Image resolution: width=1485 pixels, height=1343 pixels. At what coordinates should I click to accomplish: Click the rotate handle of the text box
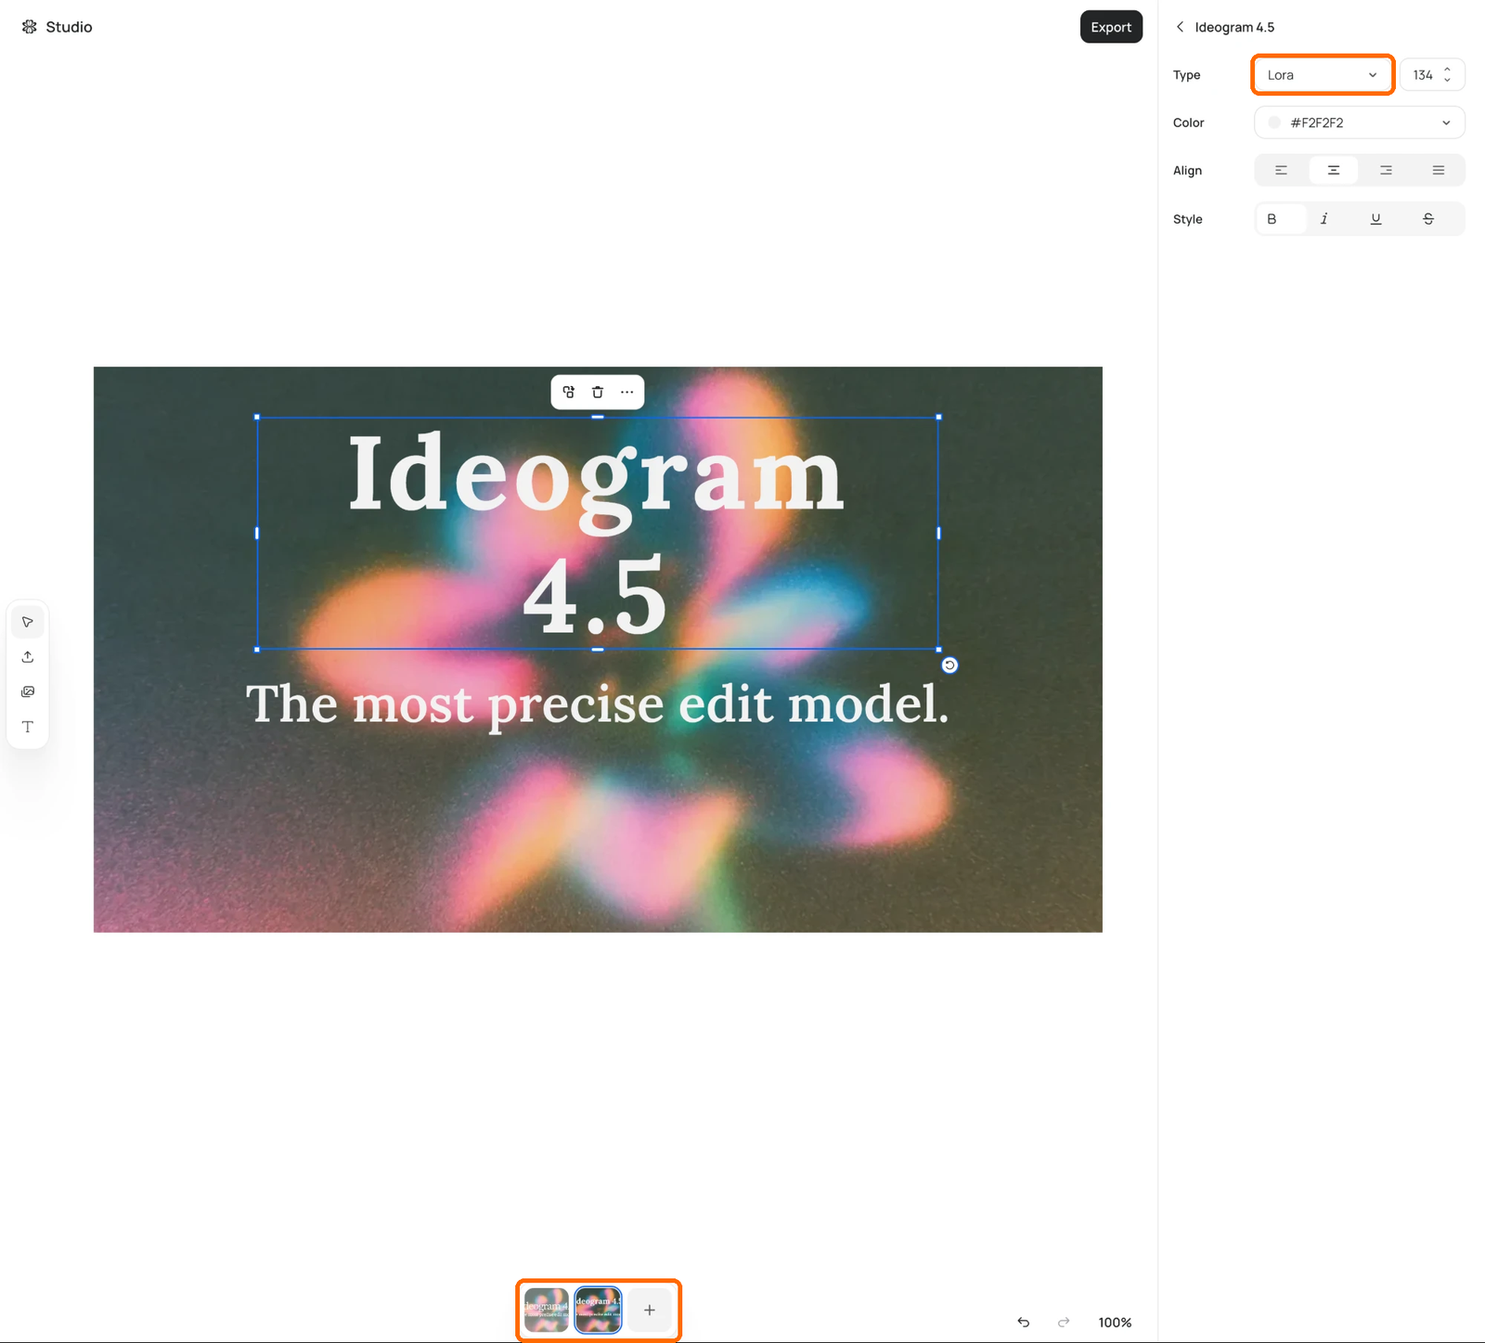949,665
